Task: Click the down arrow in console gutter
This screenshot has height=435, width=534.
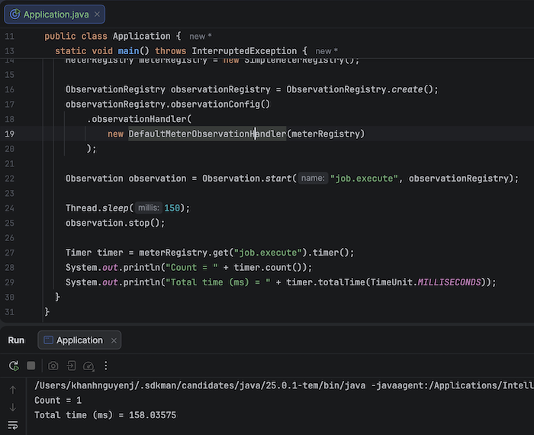Action: (13, 408)
